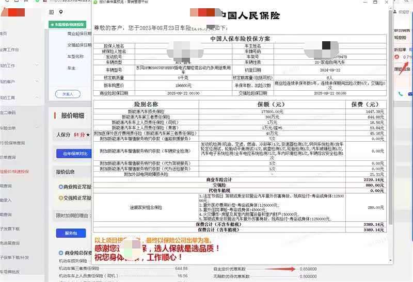Open 二维码 sidebar item
Screen dimensions: 413x282
click(x=8, y=112)
